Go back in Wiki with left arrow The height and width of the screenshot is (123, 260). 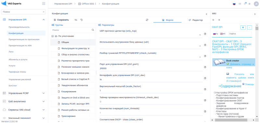pyautogui.click(x=214, y=20)
